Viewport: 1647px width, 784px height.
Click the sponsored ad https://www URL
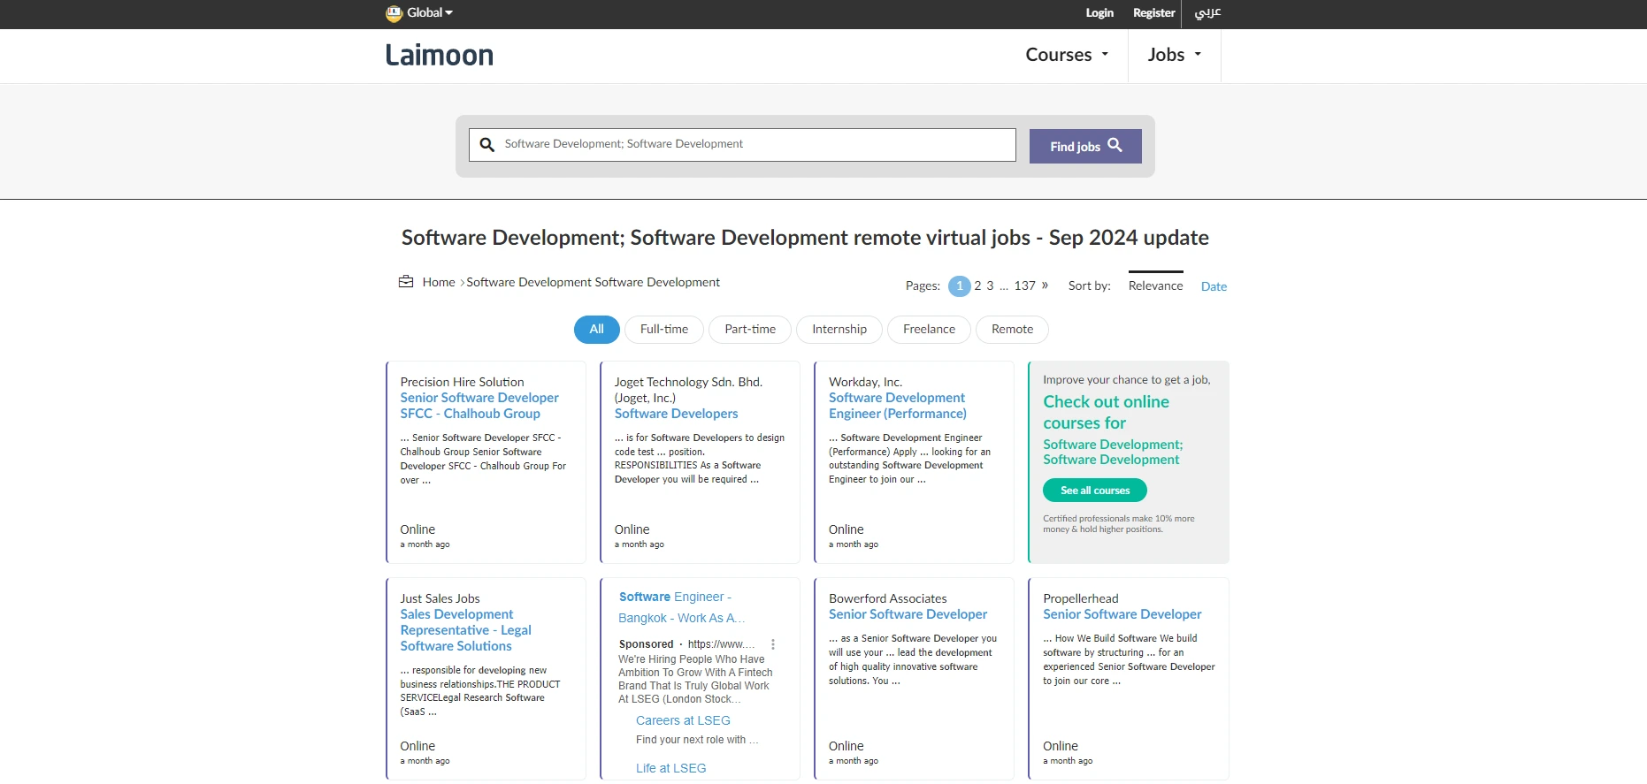(722, 644)
